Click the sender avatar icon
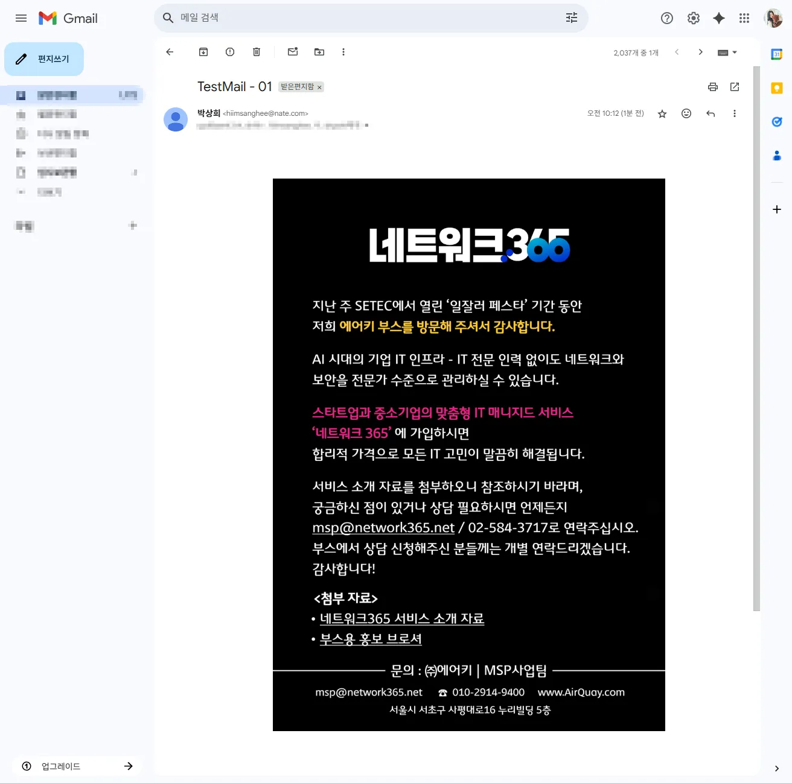 coord(176,119)
